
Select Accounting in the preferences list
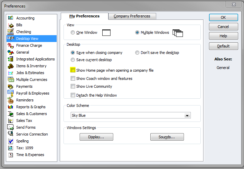point(32,18)
